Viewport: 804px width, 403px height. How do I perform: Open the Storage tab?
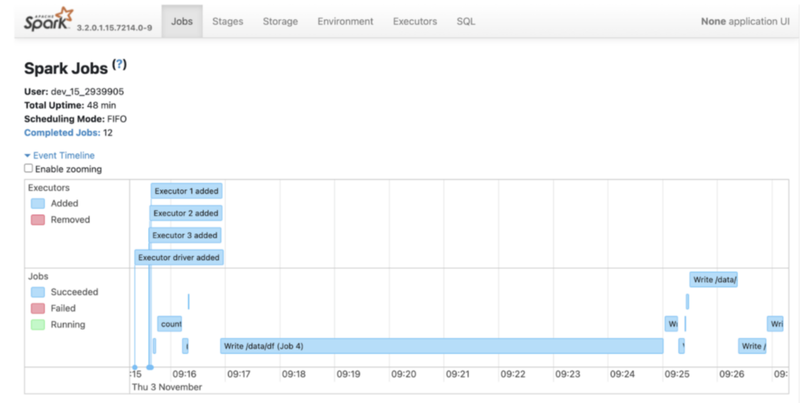click(280, 22)
